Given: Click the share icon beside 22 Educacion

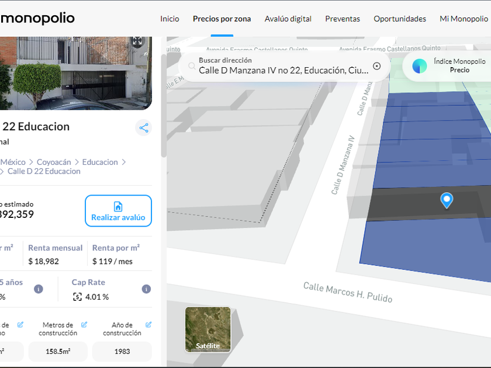Looking at the screenshot, I should click(144, 128).
